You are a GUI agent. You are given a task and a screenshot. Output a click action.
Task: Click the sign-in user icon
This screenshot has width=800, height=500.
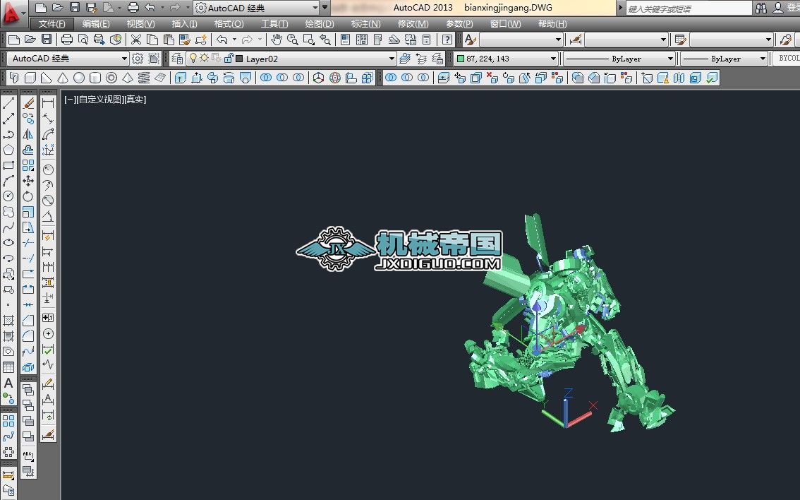click(x=778, y=8)
